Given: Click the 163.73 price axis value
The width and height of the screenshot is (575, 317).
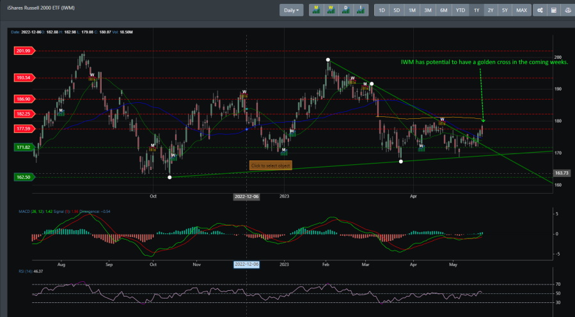Looking at the screenshot, I should click(562, 173).
